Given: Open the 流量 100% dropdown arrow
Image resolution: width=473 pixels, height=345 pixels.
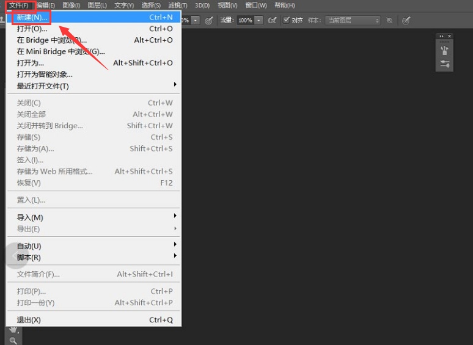Looking at the screenshot, I should pos(259,20).
